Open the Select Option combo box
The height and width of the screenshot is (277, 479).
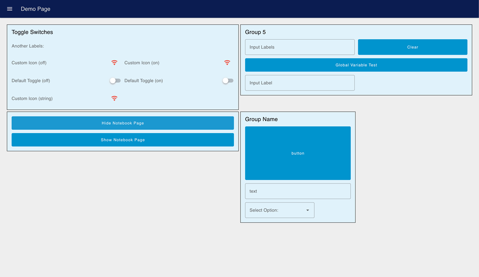[x=279, y=210]
